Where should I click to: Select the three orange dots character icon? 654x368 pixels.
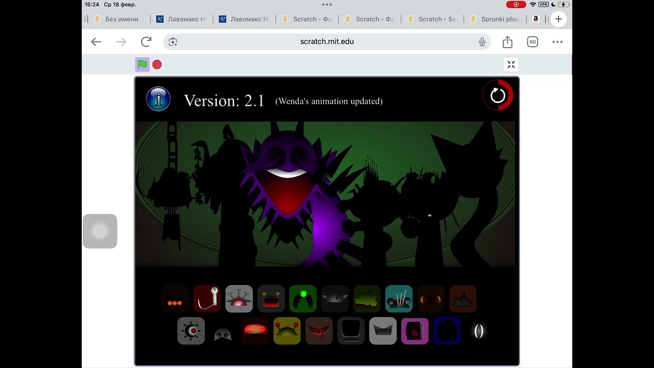point(175,299)
